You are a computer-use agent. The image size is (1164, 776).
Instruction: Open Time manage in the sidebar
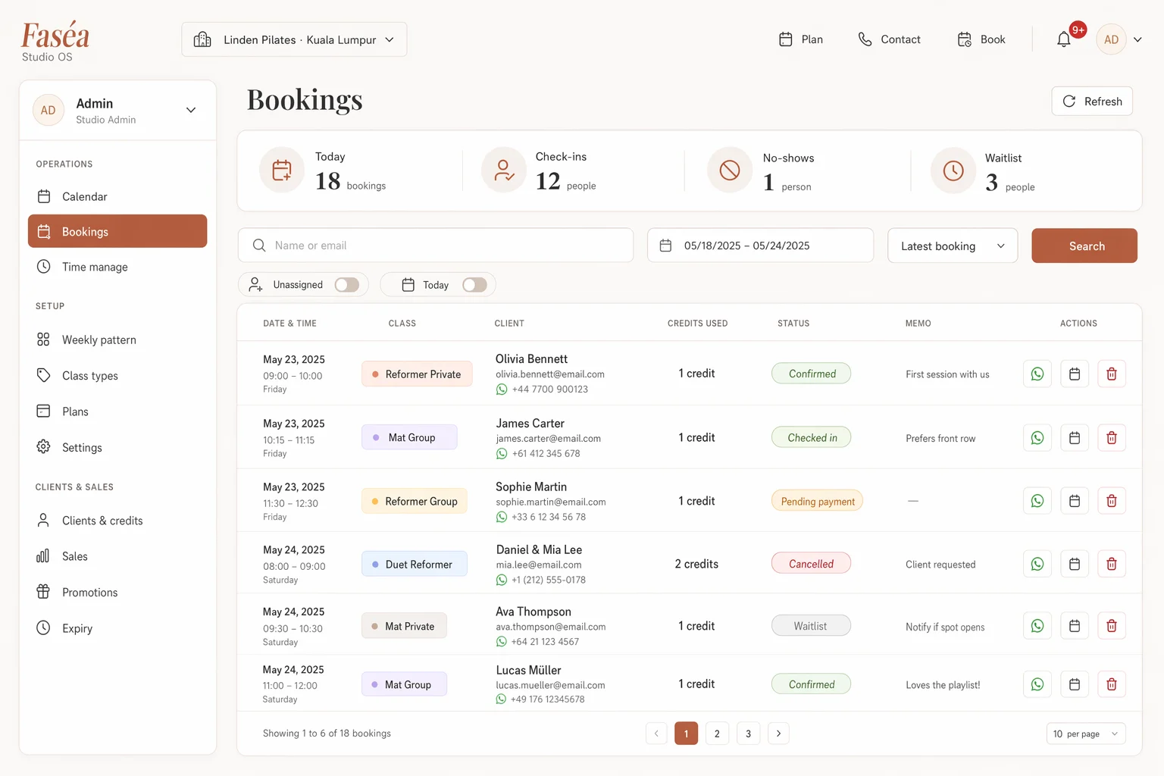click(117, 267)
